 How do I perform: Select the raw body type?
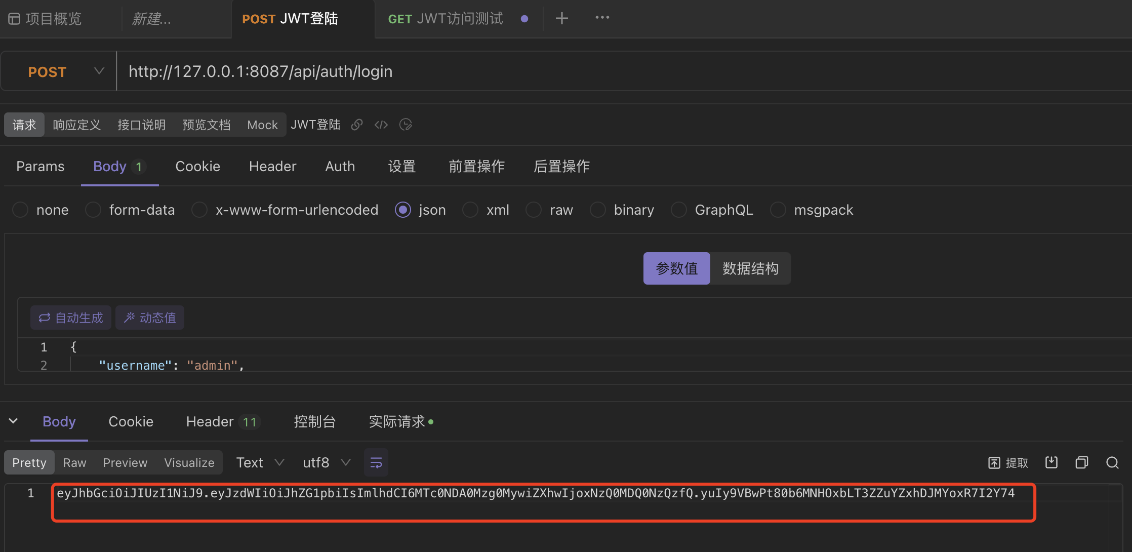[534, 210]
